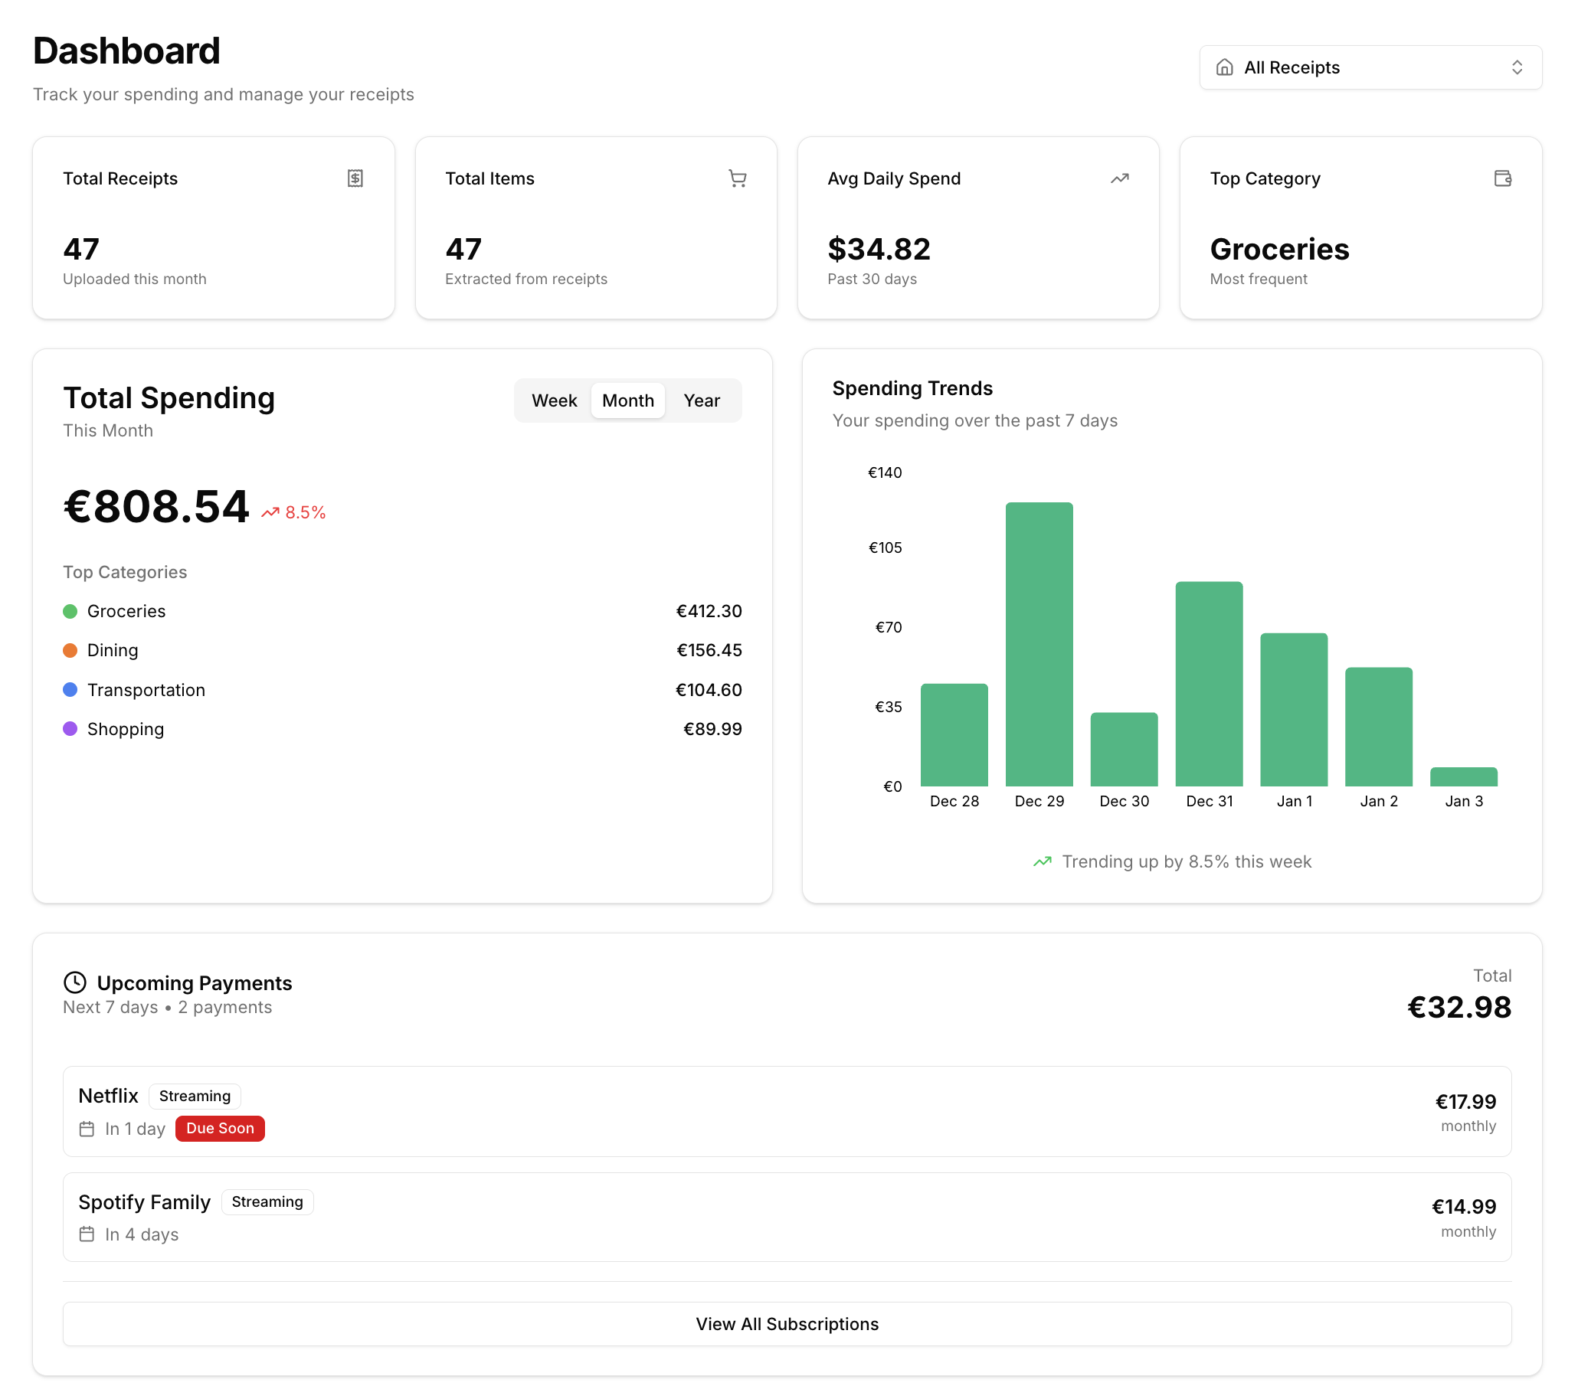This screenshot has height=1386, width=1578.
Task: Click the chevron on the All Receipts selector
Action: click(x=1516, y=67)
